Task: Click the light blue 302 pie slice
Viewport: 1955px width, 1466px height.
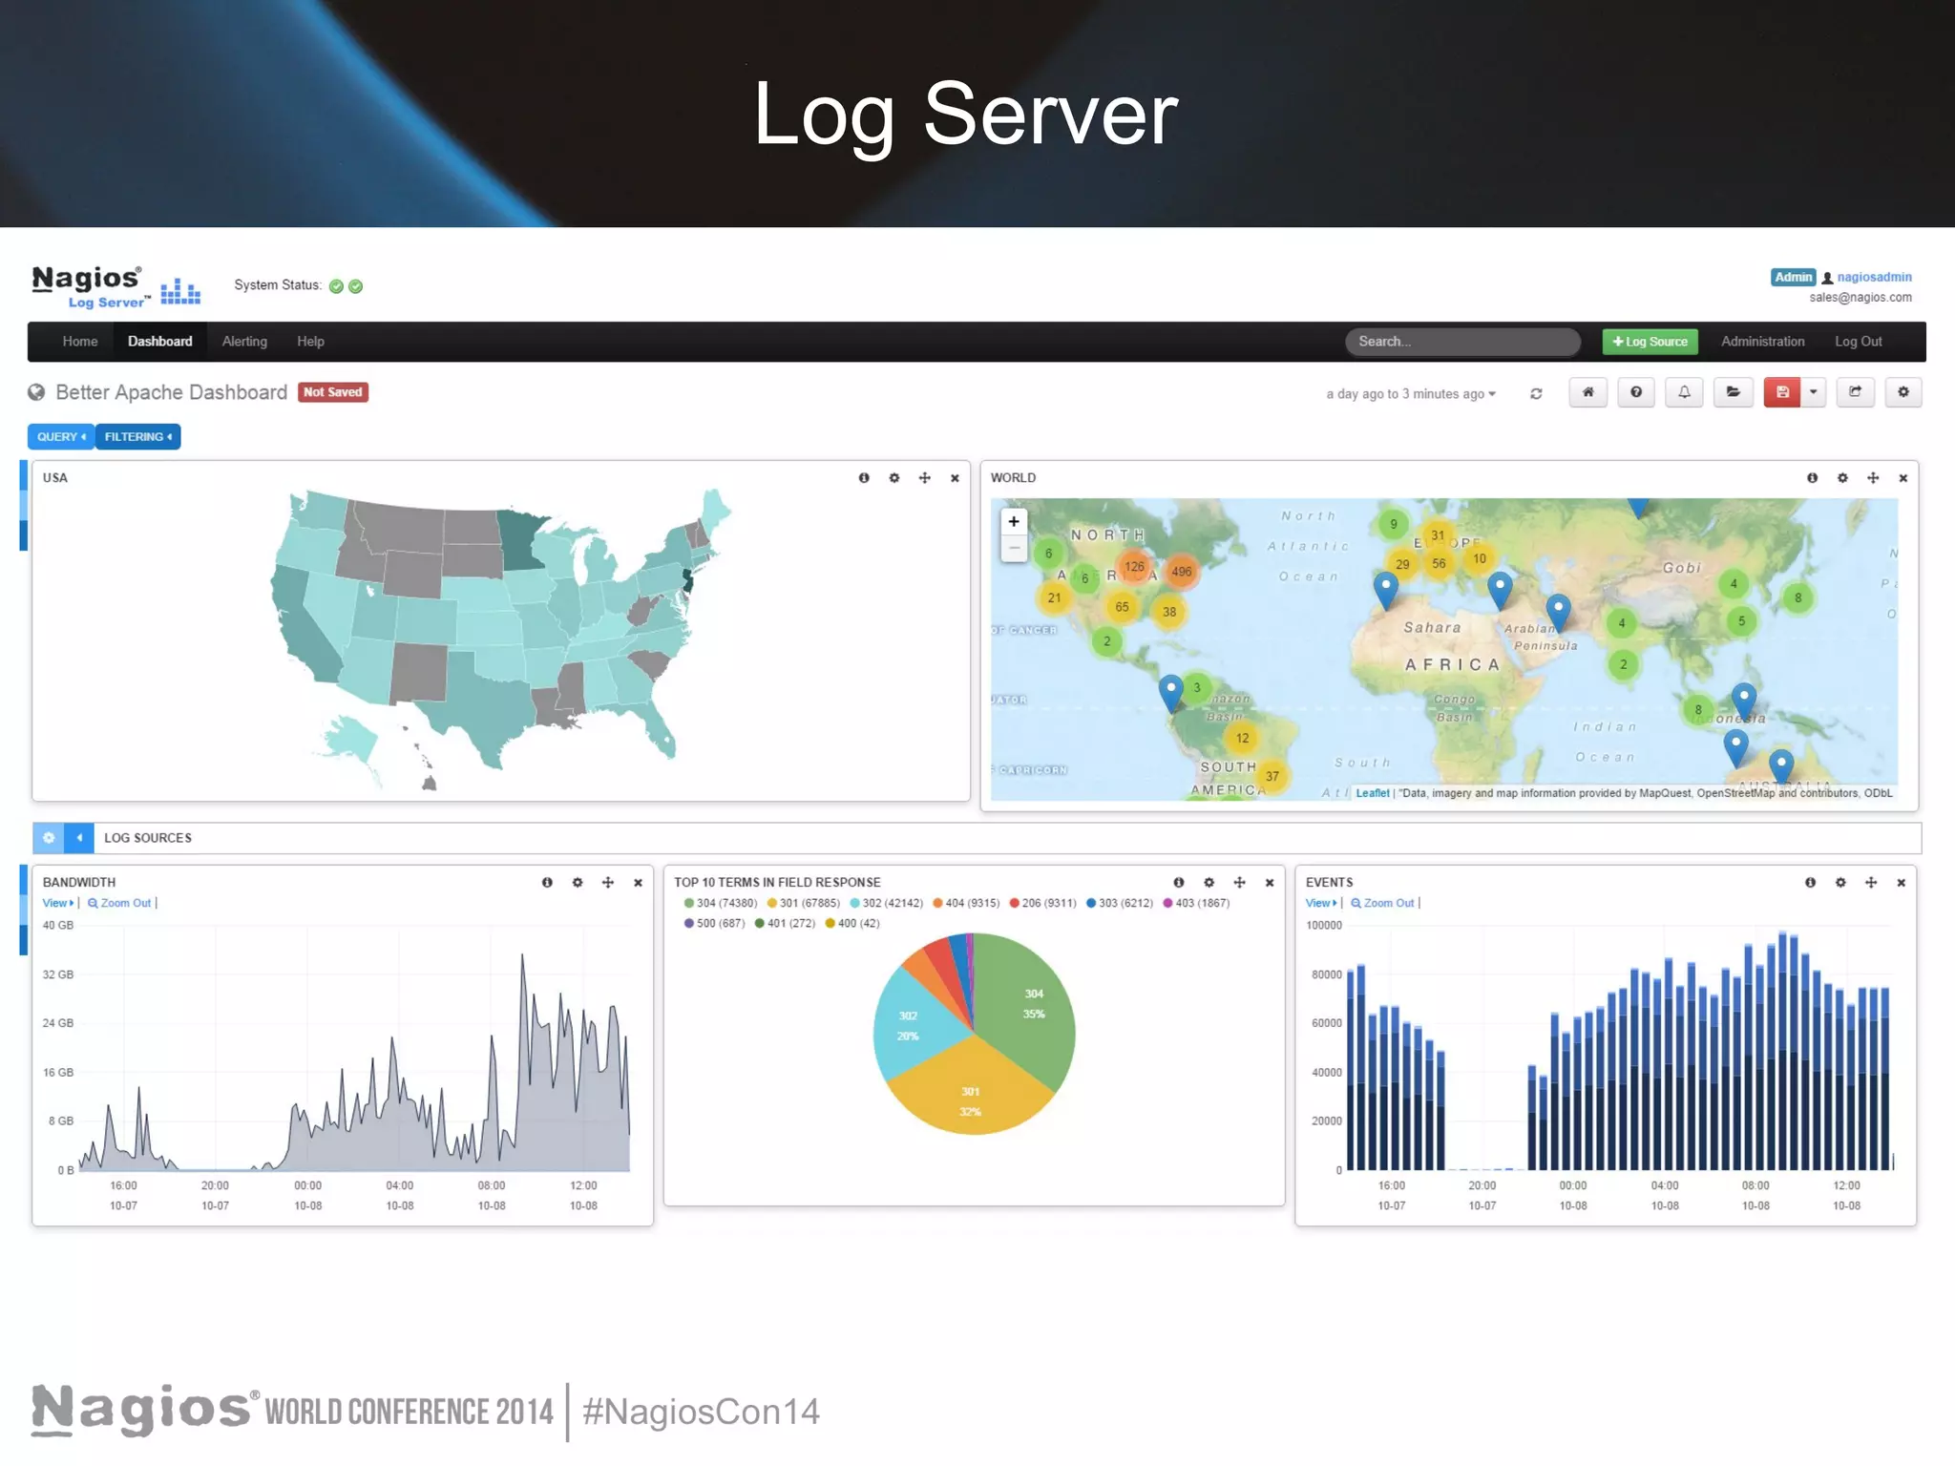Action: point(912,1026)
